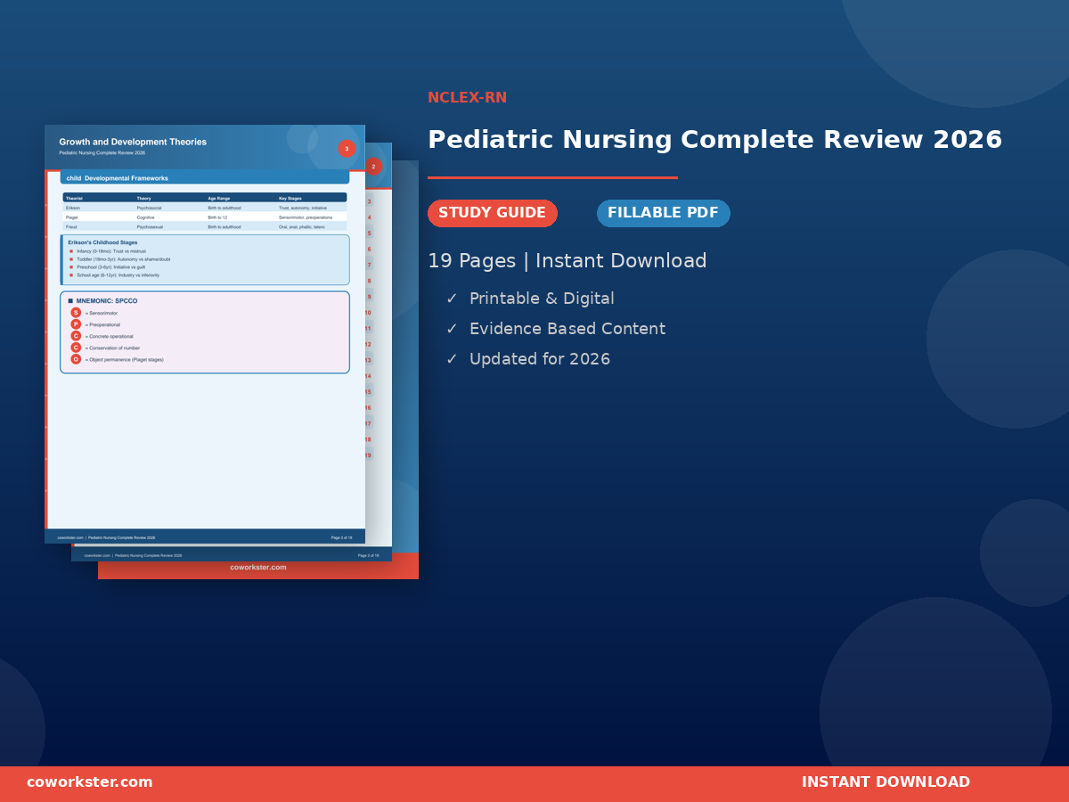This screenshot has height=802, width=1069.
Task: Click the red O circle for Object permanence
Action: pos(76,359)
